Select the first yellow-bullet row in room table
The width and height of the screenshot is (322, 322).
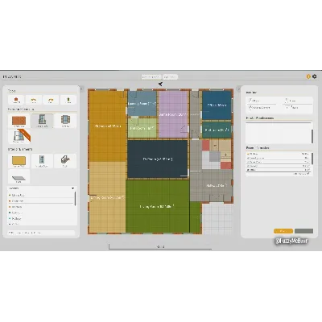pos(278,154)
